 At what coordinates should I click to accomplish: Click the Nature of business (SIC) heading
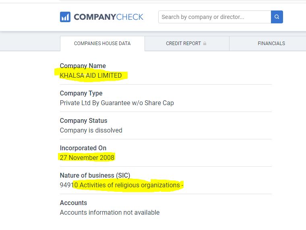pyautogui.click(x=95, y=175)
